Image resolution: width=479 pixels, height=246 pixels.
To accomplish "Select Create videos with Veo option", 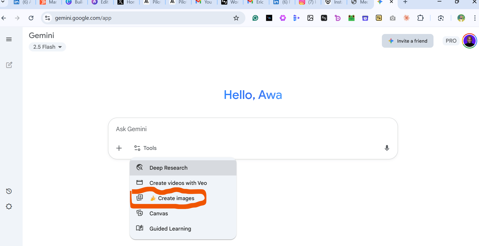I will 183,183.
